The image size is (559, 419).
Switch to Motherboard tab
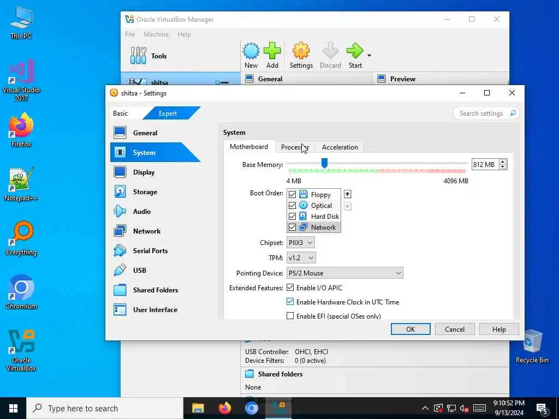point(249,147)
